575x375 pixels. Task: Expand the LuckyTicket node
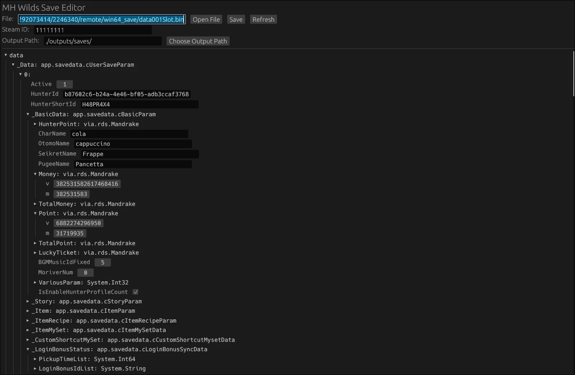pos(35,253)
